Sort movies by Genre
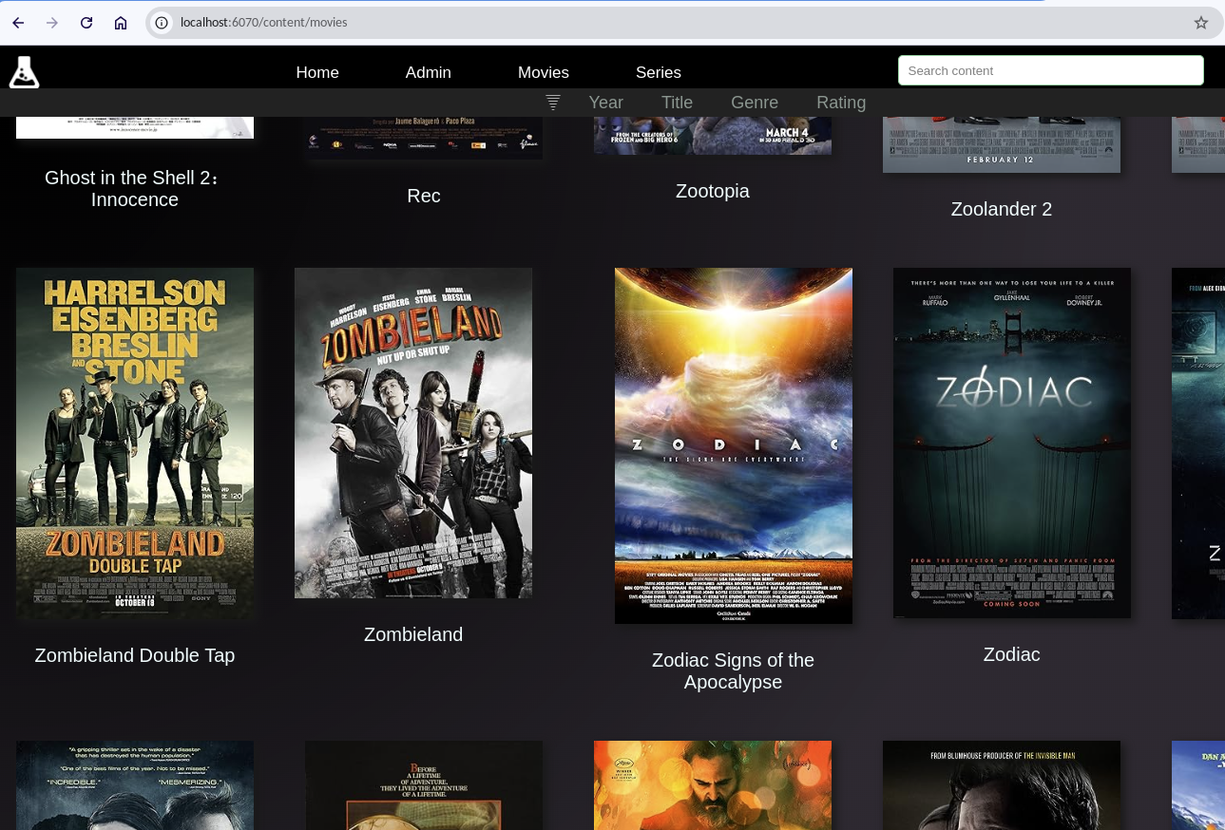1225x830 pixels. (x=754, y=103)
